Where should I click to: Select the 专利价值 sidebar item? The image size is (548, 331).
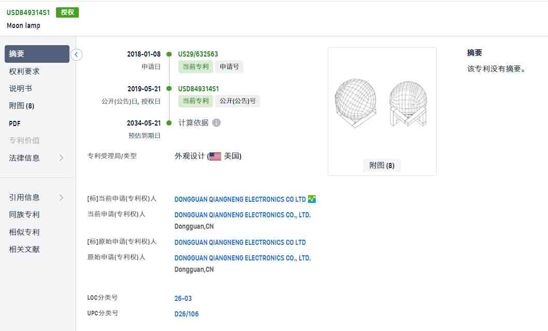pyautogui.click(x=24, y=141)
